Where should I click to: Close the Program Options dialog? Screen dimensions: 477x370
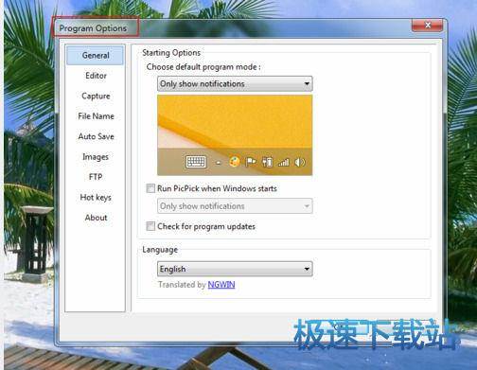tap(428, 26)
